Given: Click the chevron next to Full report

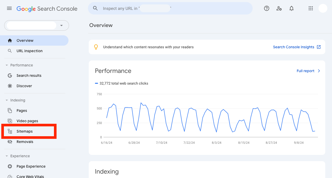Looking at the screenshot, I should click(x=319, y=71).
